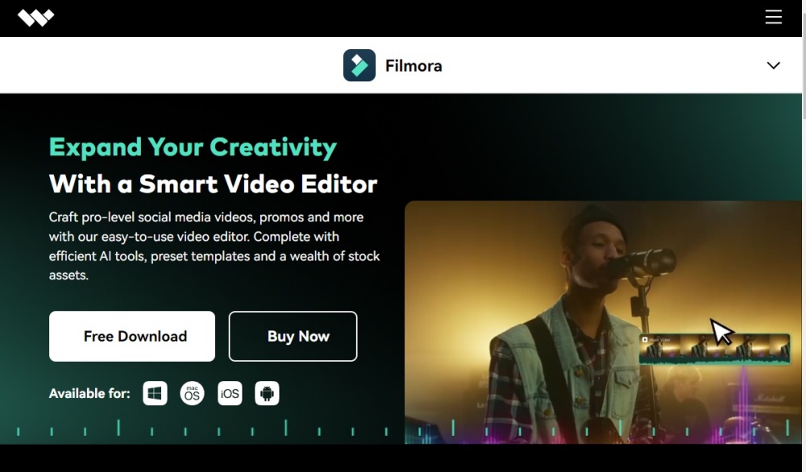This screenshot has width=806, height=472.
Task: Click the Filmora app icon
Action: (x=359, y=65)
